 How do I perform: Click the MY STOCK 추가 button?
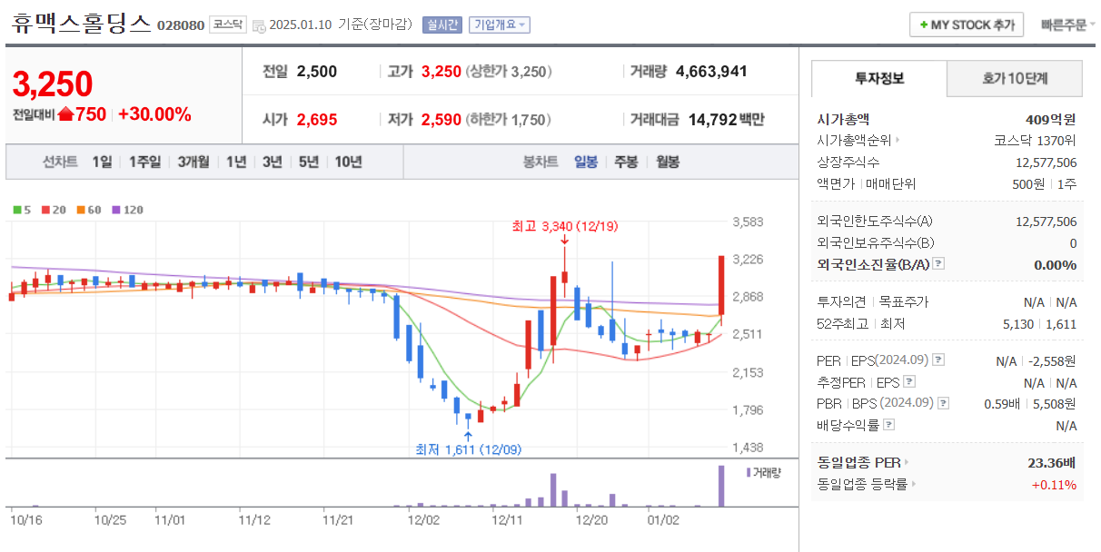pos(967,25)
